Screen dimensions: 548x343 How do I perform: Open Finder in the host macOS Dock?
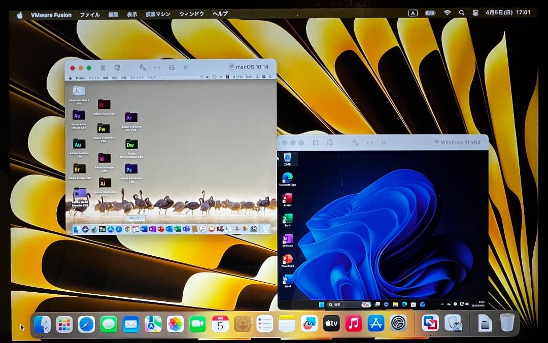(x=42, y=324)
